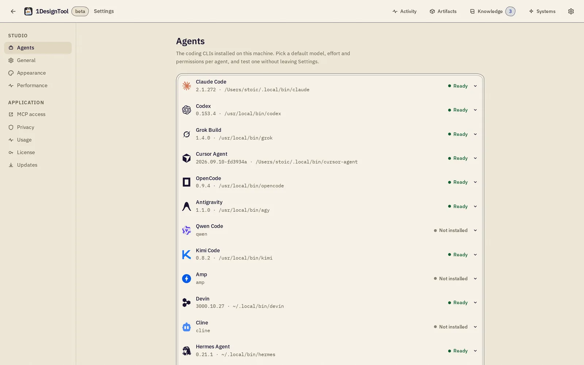This screenshot has height=365, width=584.
Task: Click Cursor Agent version 2026.09.10-fd3934a
Action: tap(221, 162)
